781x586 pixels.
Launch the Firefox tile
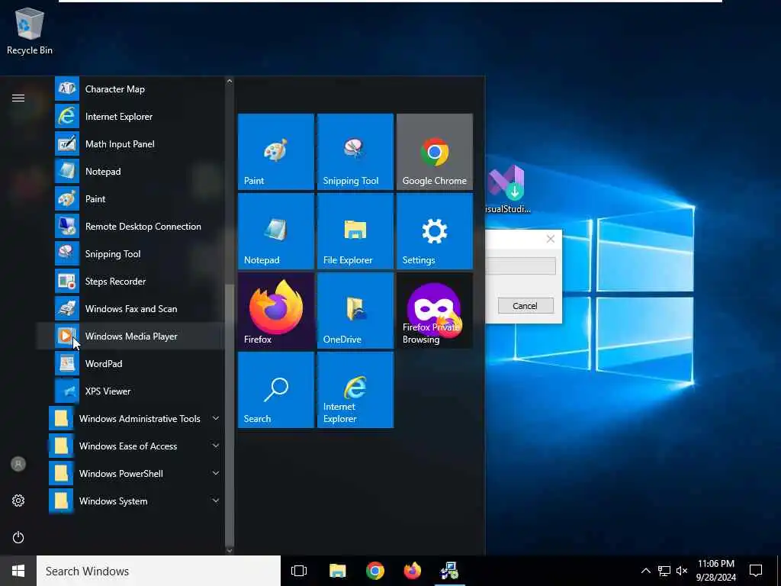(276, 310)
